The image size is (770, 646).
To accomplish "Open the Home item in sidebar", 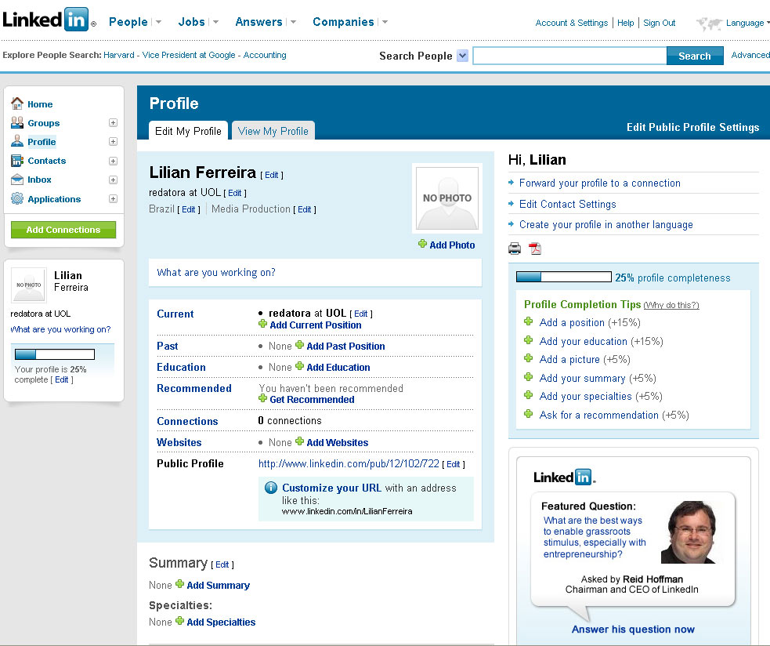I will click(40, 104).
